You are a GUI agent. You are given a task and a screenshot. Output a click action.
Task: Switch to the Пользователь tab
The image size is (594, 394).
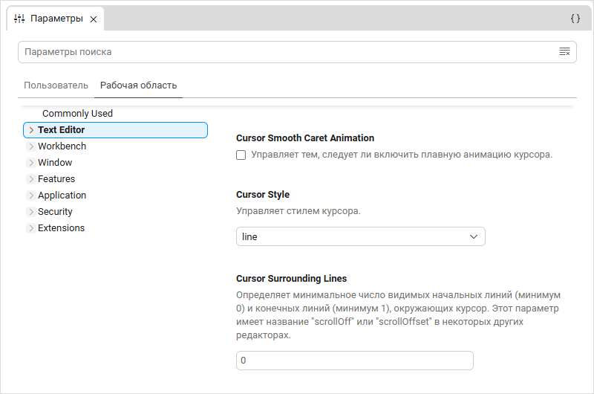click(x=56, y=85)
